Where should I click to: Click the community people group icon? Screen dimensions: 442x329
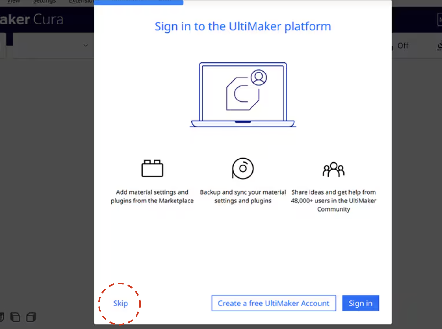[x=333, y=170]
